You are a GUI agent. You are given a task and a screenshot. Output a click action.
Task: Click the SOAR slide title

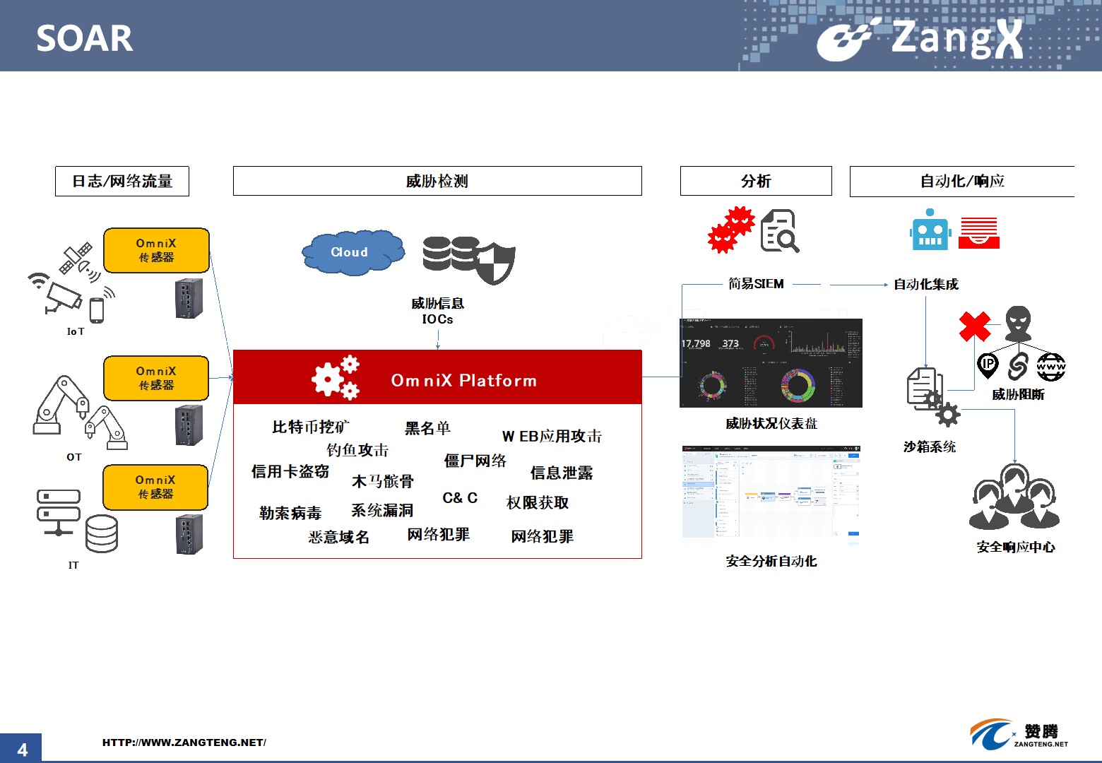coord(85,38)
